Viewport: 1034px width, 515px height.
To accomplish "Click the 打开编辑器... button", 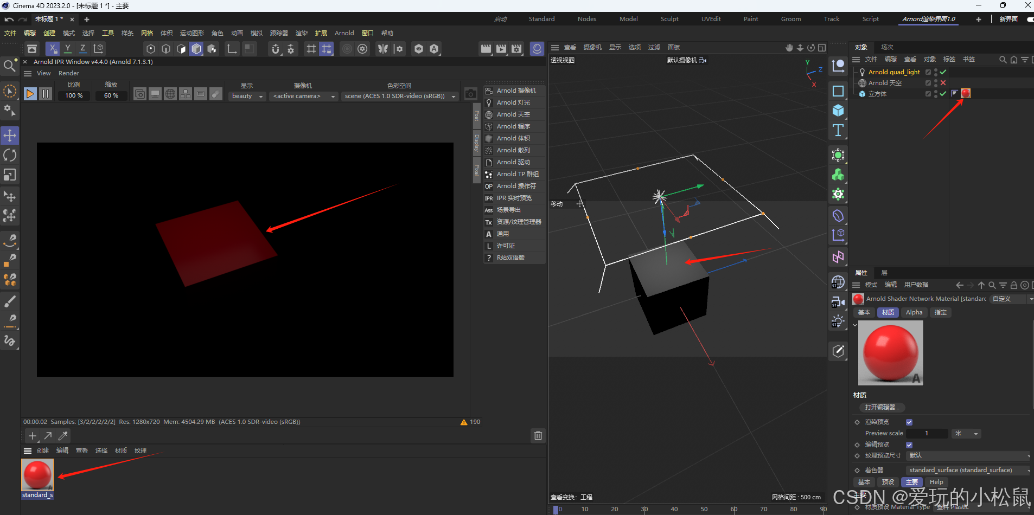I will [x=882, y=408].
